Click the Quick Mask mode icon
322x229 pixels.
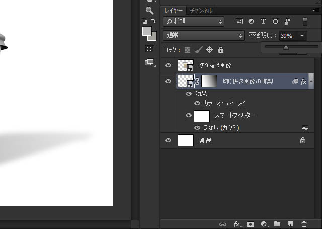pos(149,49)
